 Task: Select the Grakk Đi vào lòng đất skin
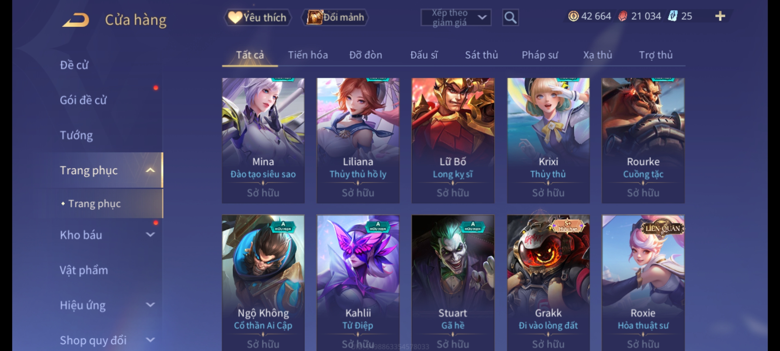(548, 283)
